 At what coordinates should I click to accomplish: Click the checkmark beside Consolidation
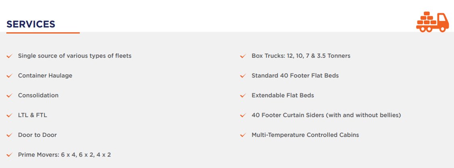pos(9,96)
